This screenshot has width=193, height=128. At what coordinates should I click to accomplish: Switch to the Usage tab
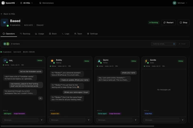pos(39,34)
